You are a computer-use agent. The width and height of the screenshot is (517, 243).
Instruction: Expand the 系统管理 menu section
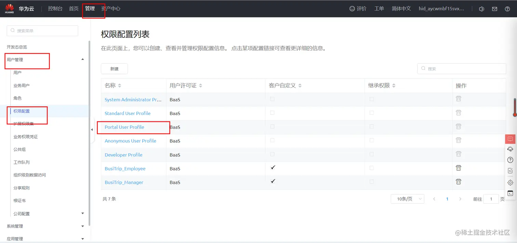coord(82,226)
